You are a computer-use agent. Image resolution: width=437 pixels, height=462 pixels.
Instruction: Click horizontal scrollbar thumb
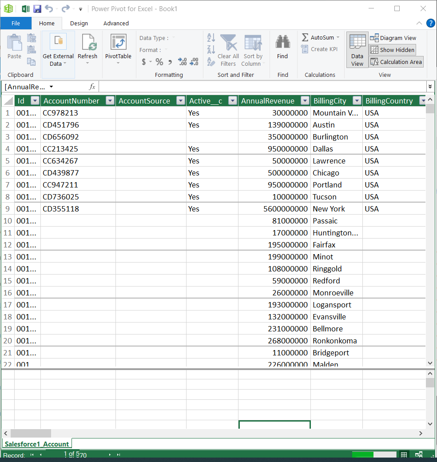(x=31, y=433)
